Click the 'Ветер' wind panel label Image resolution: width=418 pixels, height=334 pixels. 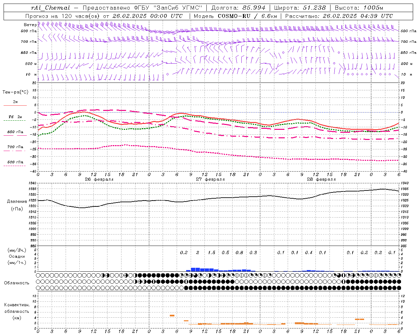pos(30,25)
